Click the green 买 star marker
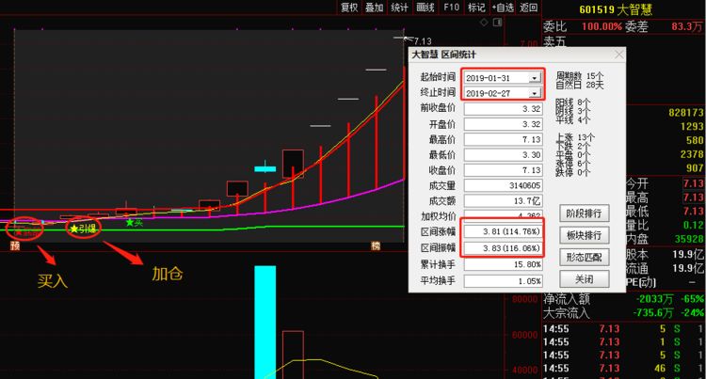The width and height of the screenshot is (706, 379). coord(135,222)
